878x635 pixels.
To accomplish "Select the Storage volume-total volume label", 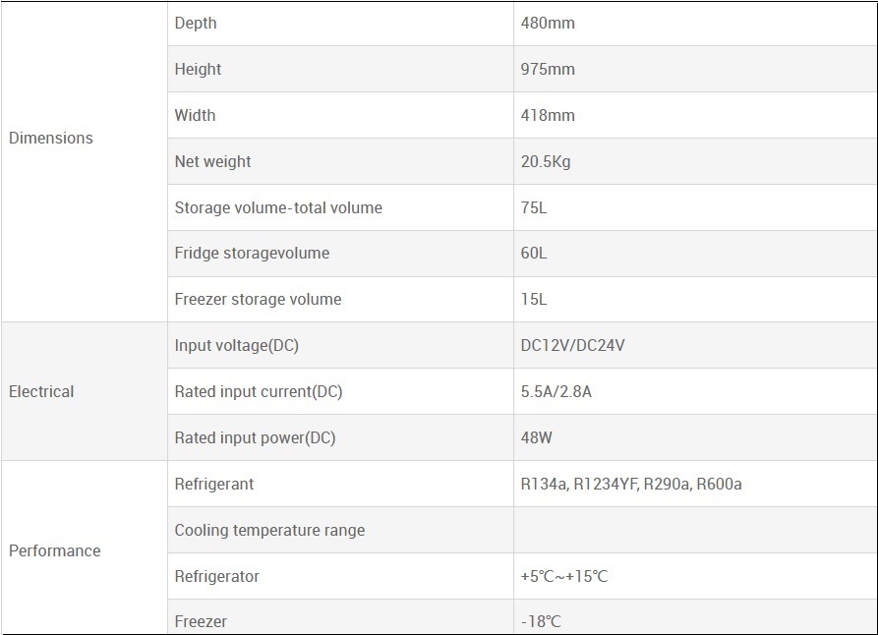I will [x=278, y=207].
